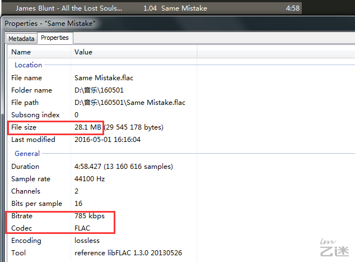Click the 'Properties - "Same Mistake"' title bar

click(179, 24)
